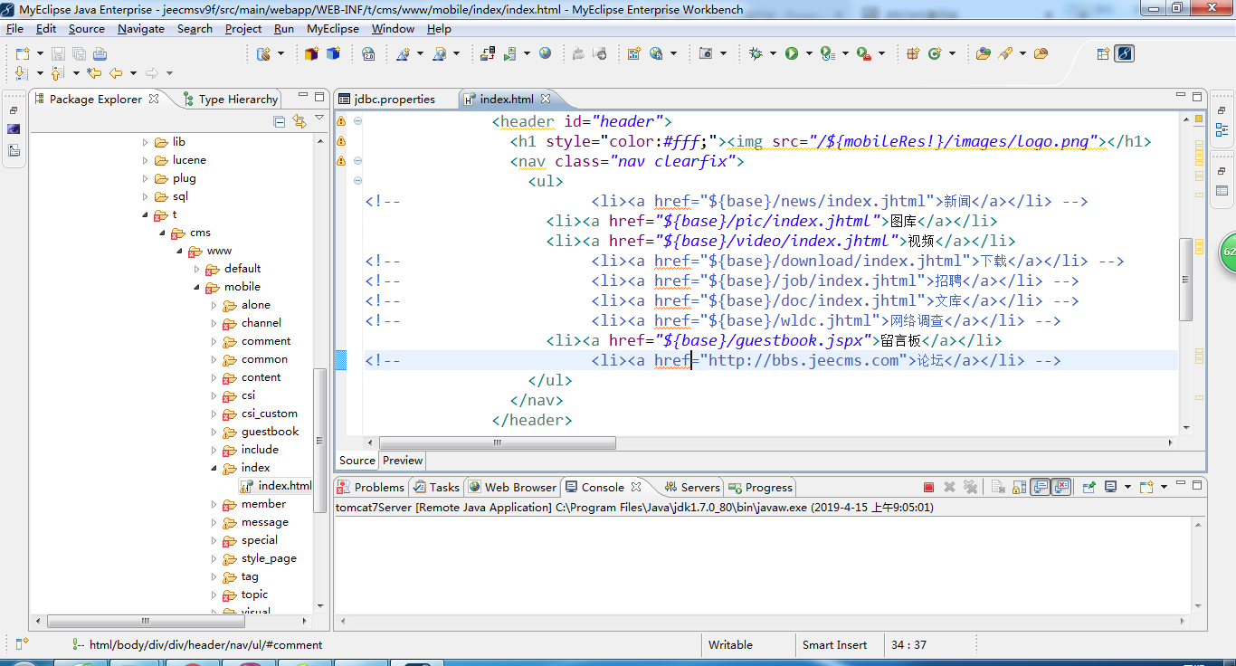Open the Servers view tab
The width and height of the screenshot is (1236, 666).
(x=699, y=487)
